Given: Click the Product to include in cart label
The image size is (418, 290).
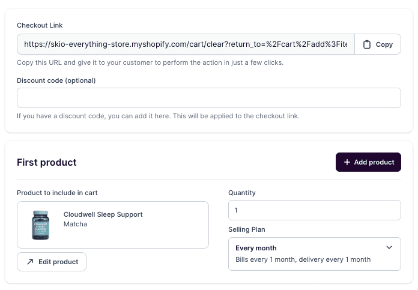Looking at the screenshot, I should point(57,193).
